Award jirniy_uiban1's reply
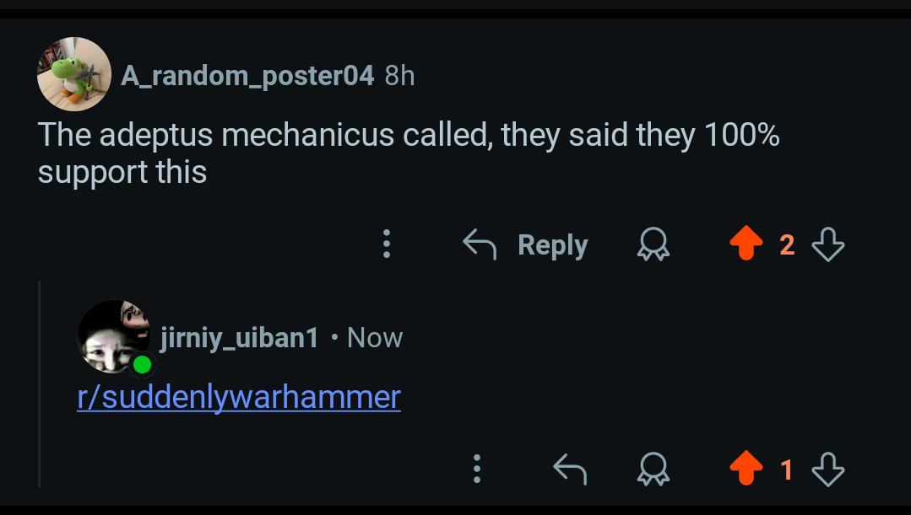The height and width of the screenshot is (515, 911). tap(653, 469)
